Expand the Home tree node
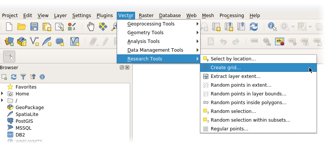 point(2,94)
